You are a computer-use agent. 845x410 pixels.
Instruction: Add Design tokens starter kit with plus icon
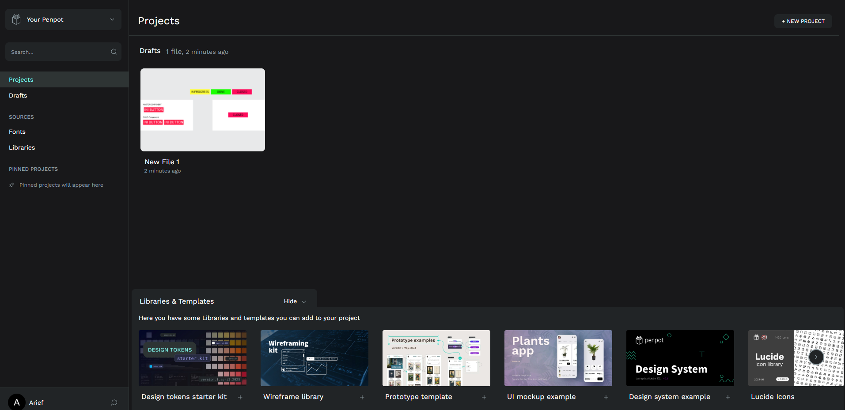[240, 397]
